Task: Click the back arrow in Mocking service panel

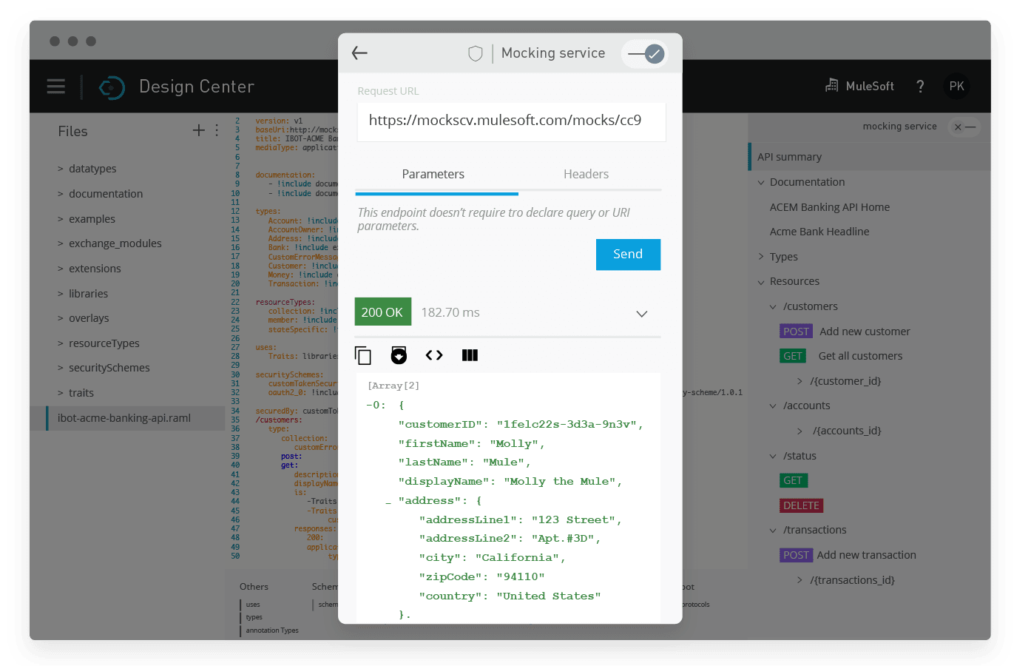Action: pyautogui.click(x=359, y=53)
